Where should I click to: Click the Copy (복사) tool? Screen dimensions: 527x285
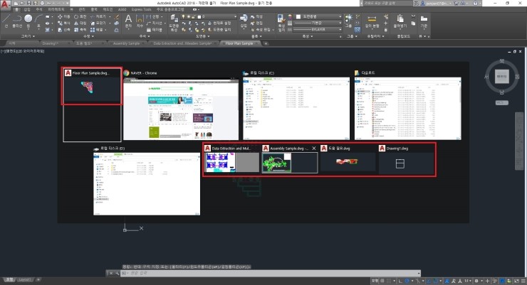[x=64, y=23]
